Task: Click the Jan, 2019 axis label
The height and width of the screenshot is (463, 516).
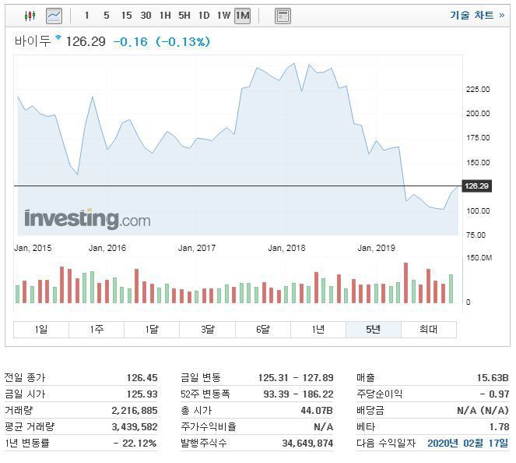Action: [x=377, y=248]
